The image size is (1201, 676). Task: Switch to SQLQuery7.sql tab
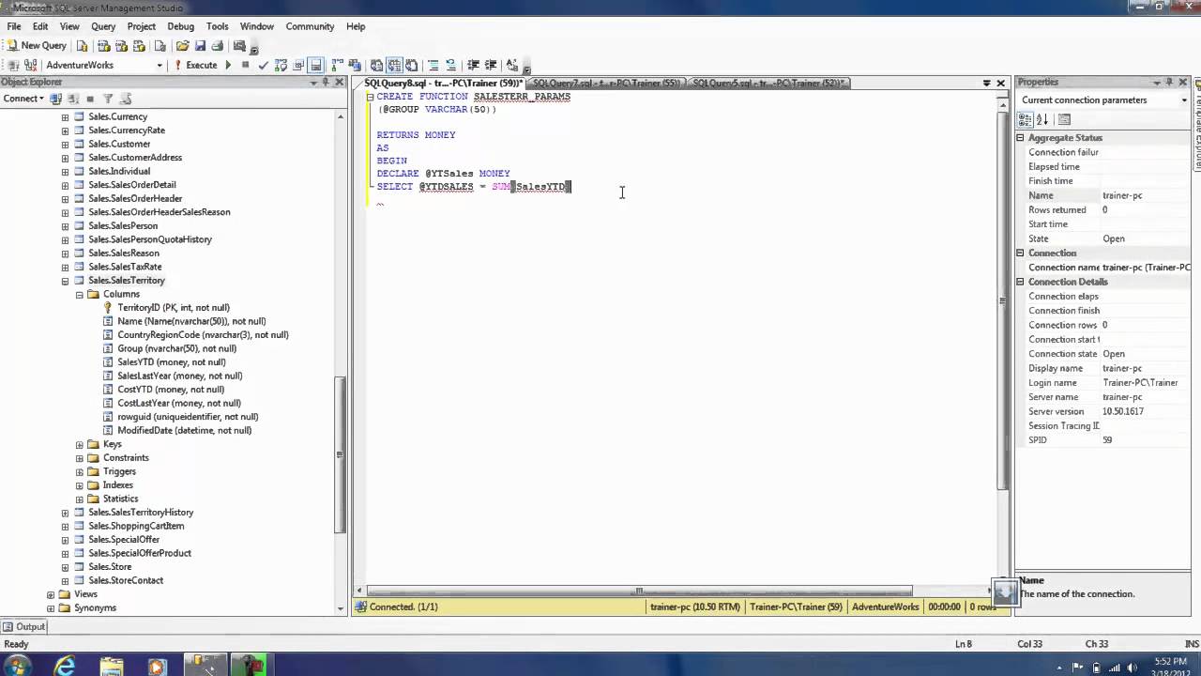[x=606, y=83]
